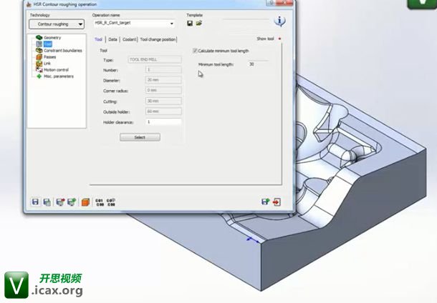Open the Constraint boundaries page
This screenshot has height=303, width=437.
tap(63, 51)
